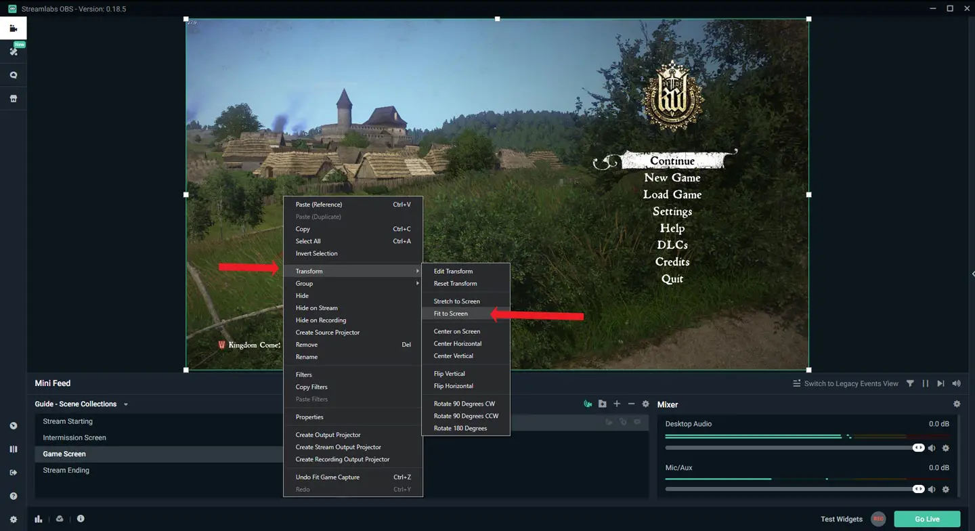Click the cloud status icon
The height and width of the screenshot is (531, 975).
[60, 519]
